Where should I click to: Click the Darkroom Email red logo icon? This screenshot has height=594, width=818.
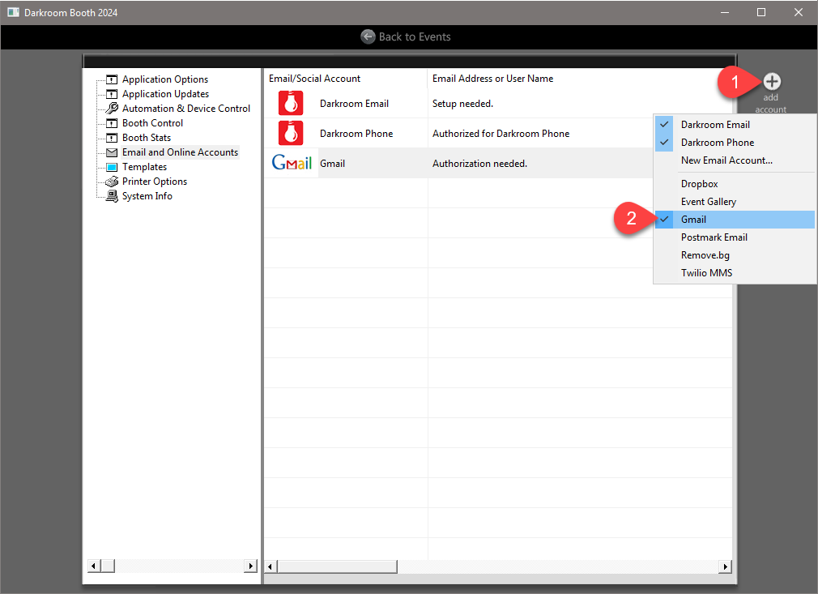pos(291,104)
